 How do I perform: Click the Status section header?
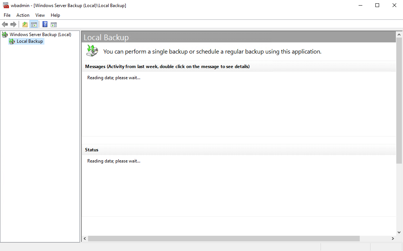point(239,150)
